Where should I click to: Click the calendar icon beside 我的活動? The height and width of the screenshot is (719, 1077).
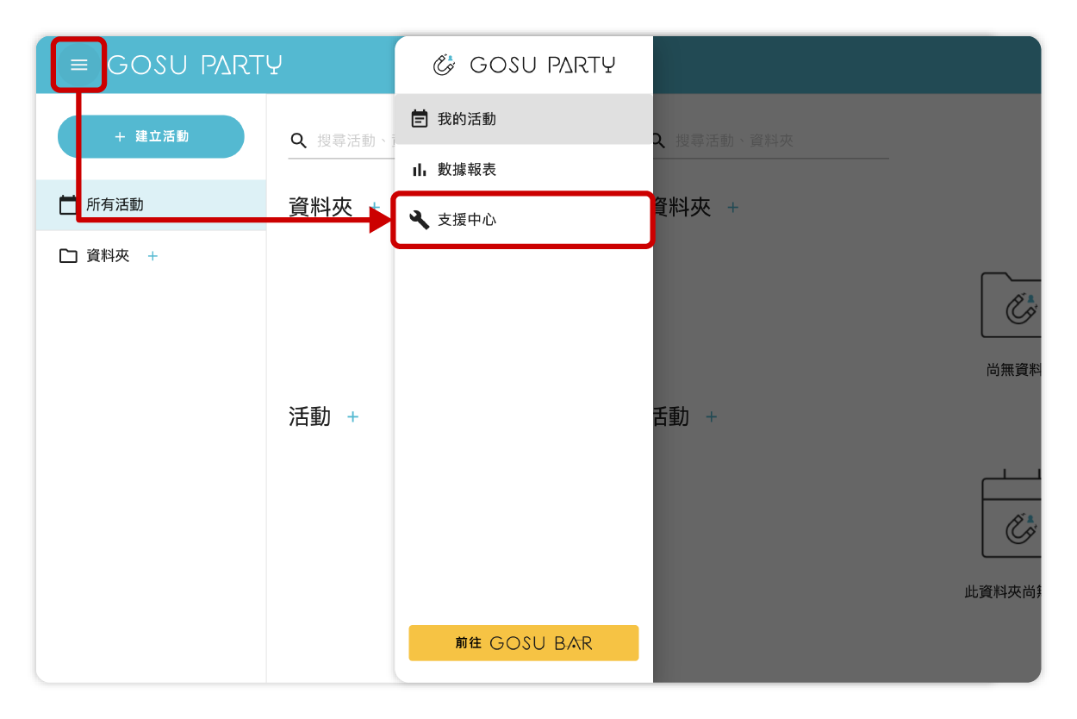tap(420, 119)
